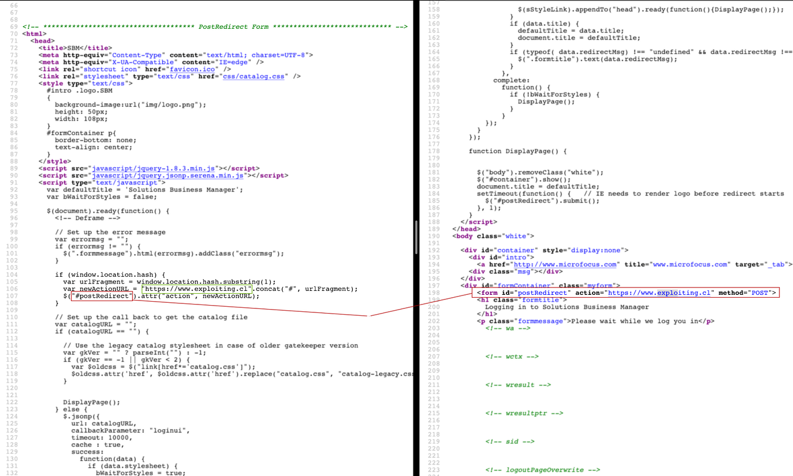Click the $(".formtitle").text(data.redirectMsg) line

pyautogui.click(x=598, y=58)
